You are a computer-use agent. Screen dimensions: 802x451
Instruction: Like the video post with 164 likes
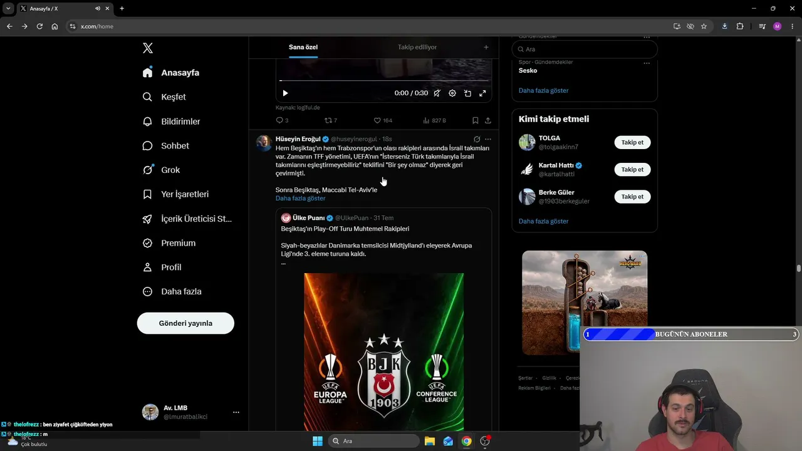pos(383,120)
